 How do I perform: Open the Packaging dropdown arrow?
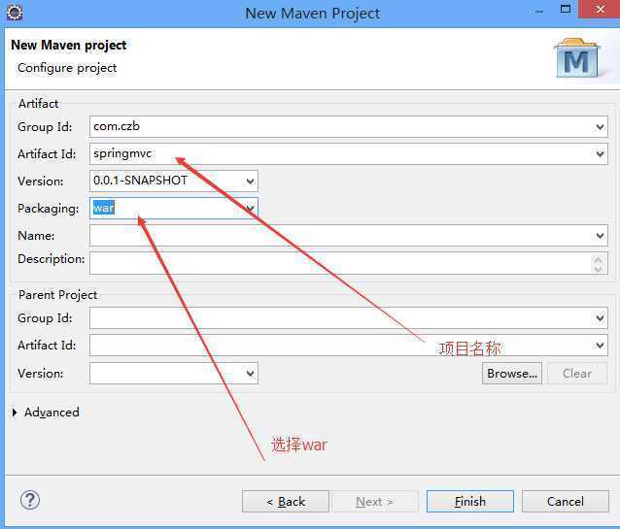tap(250, 208)
